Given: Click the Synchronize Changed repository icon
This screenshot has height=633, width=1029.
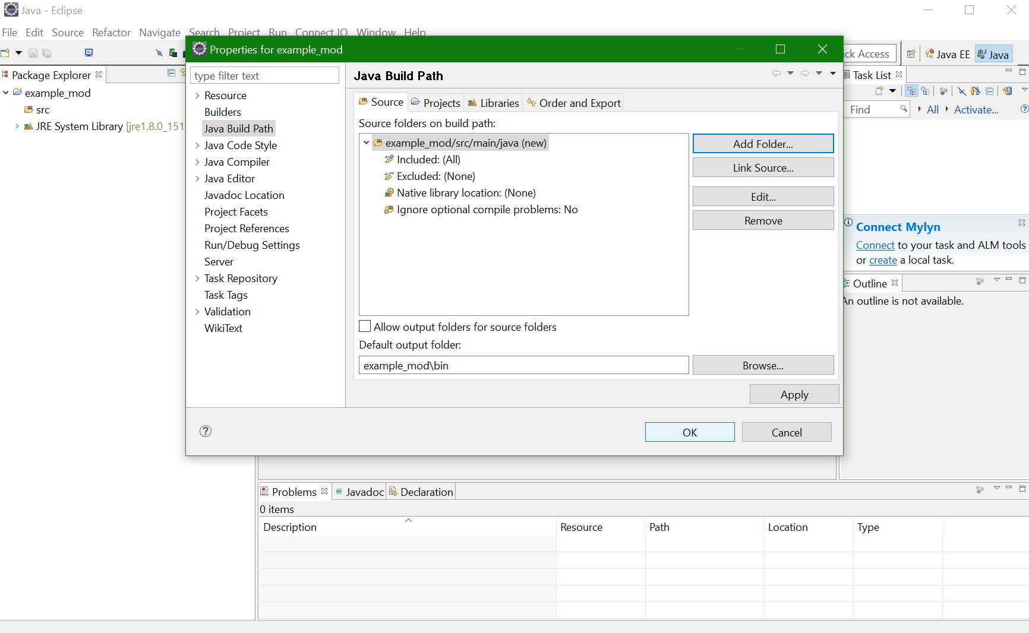Looking at the screenshot, I should point(1007,91).
